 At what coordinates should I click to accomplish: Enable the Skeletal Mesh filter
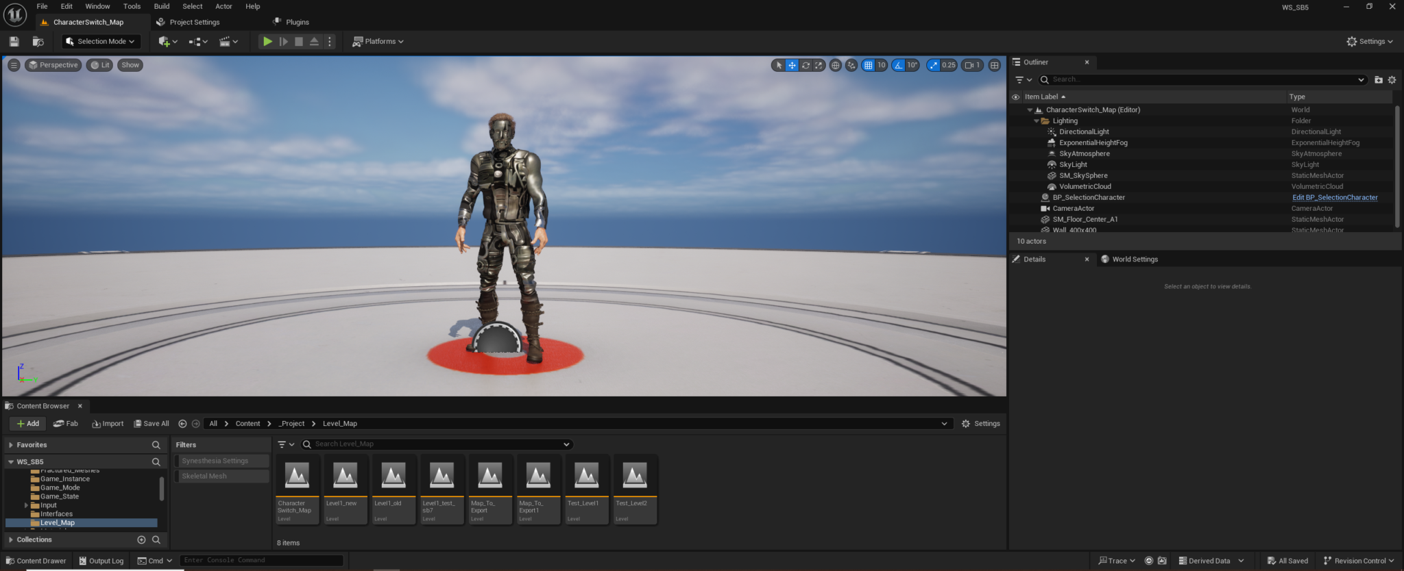(x=221, y=476)
